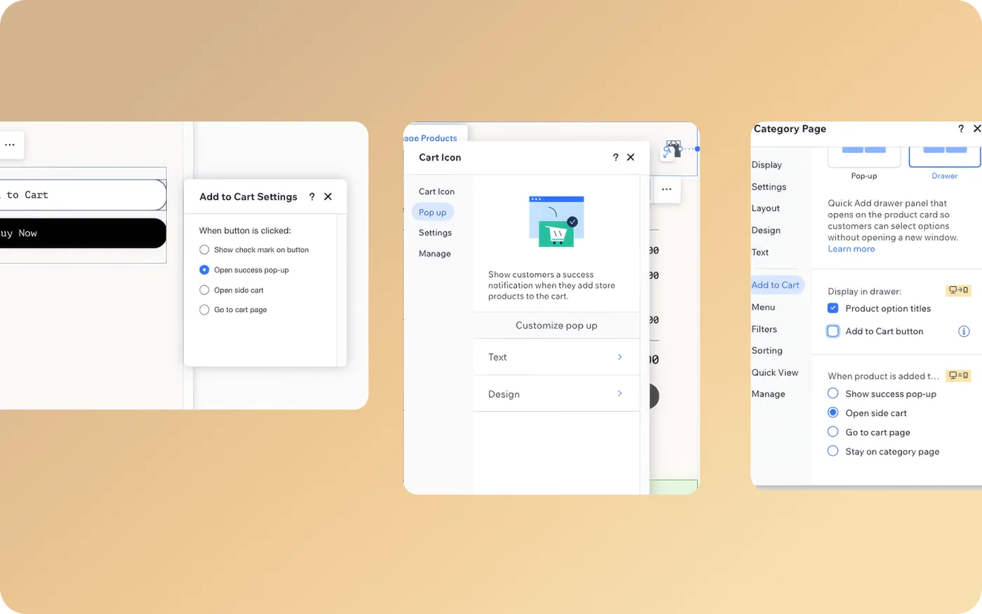Click the device badge next to When product is added

click(x=958, y=376)
